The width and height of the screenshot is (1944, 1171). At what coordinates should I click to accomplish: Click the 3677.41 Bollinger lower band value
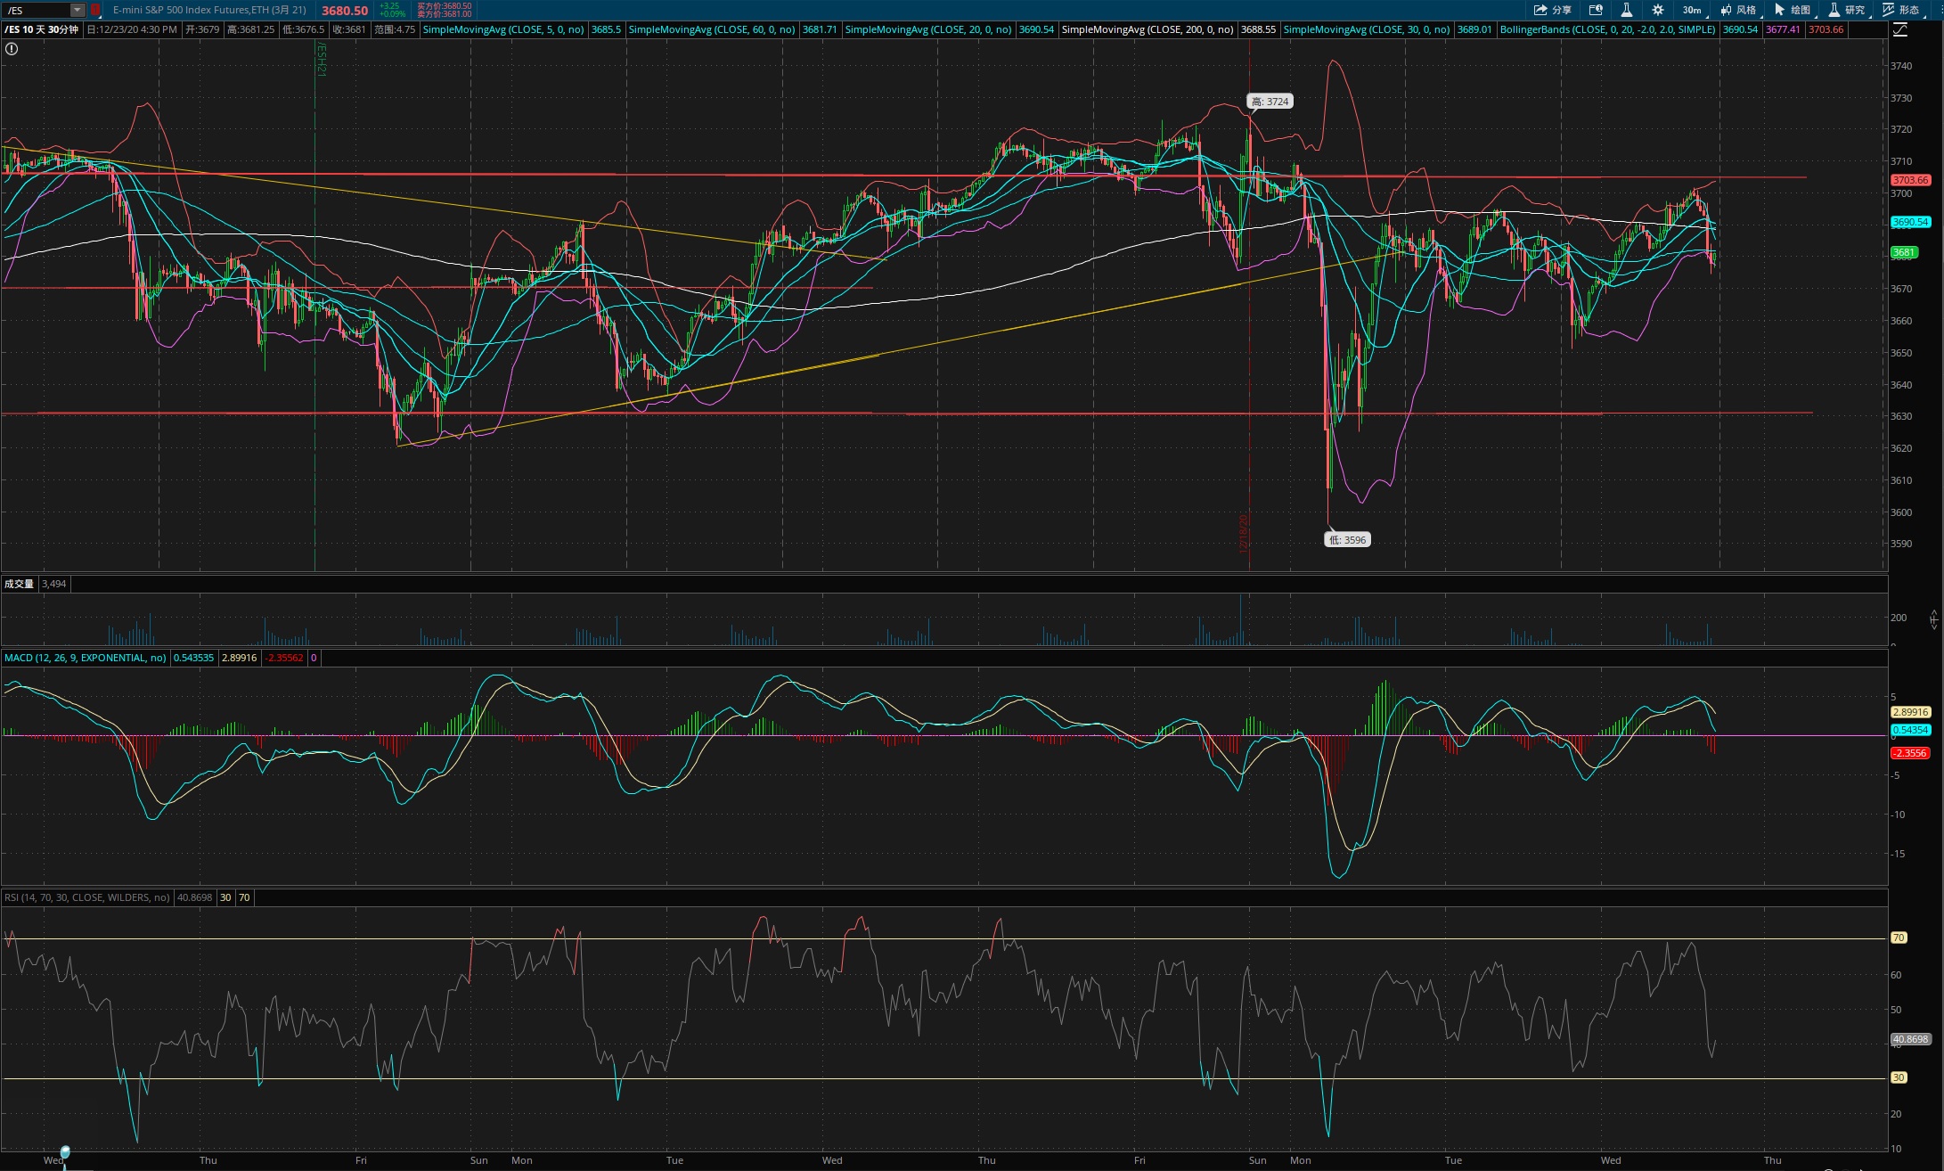(x=1783, y=29)
